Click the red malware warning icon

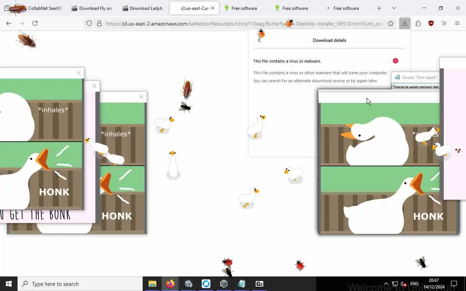click(395, 61)
